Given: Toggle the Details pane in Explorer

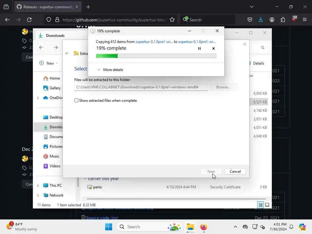Looking at the screenshot, I should point(257,63).
